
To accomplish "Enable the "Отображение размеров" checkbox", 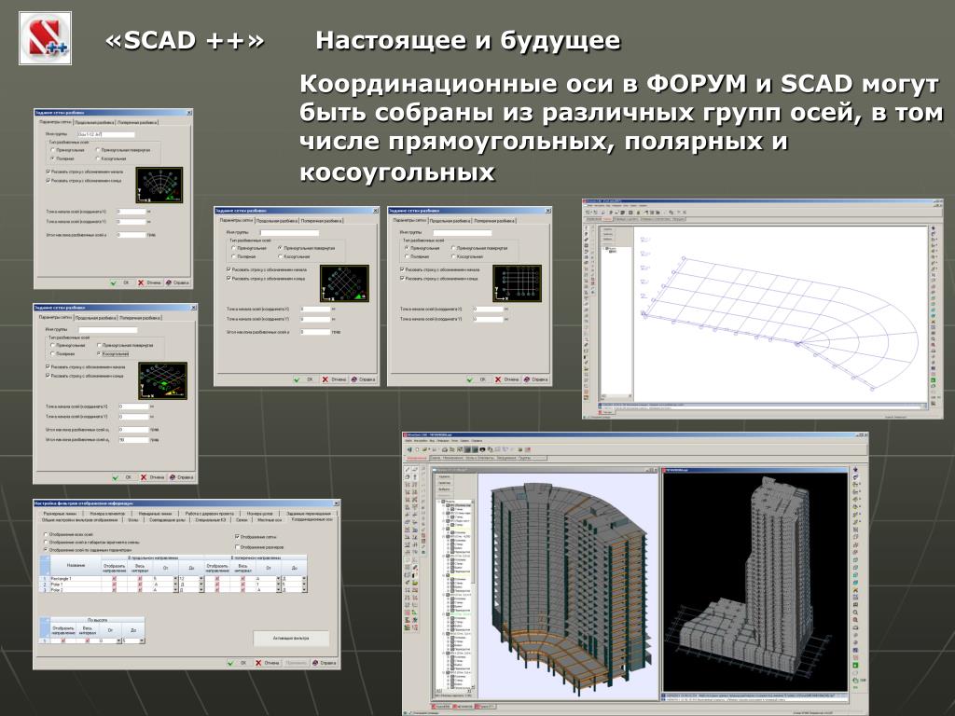I will pos(238,546).
